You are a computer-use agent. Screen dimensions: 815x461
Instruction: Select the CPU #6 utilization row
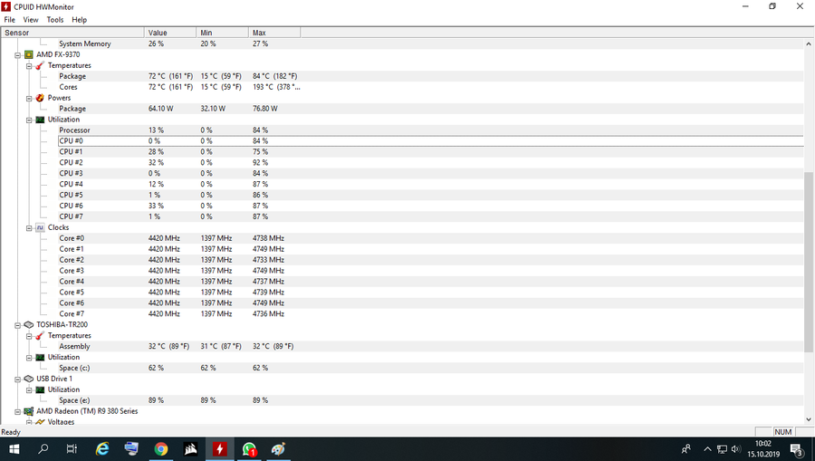(431, 206)
